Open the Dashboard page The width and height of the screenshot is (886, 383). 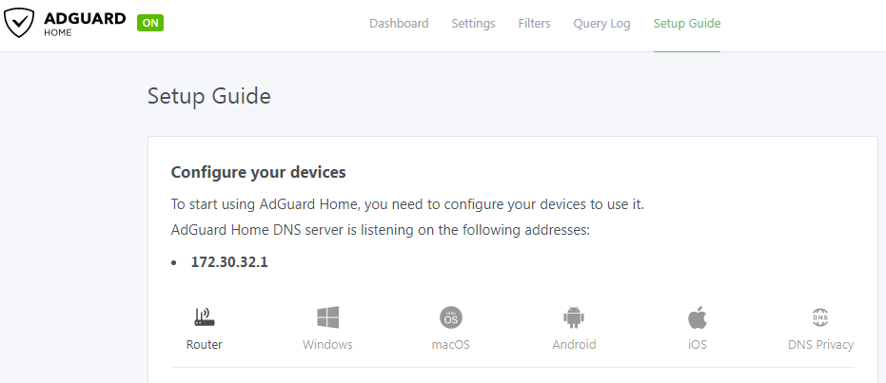pyautogui.click(x=399, y=24)
